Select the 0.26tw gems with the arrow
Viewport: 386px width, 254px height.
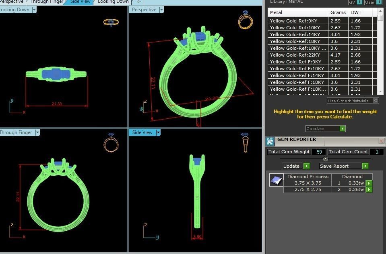(369, 189)
